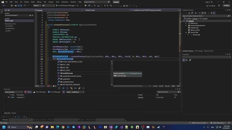Open x64 platform dropdown
The width and height of the screenshot is (232, 130).
point(48,6)
